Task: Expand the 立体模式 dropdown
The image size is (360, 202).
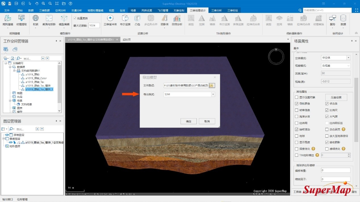Action: [x=348, y=58]
